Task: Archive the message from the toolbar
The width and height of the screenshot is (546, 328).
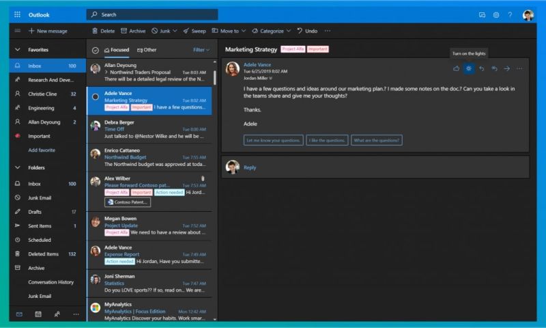Action: click(x=133, y=31)
